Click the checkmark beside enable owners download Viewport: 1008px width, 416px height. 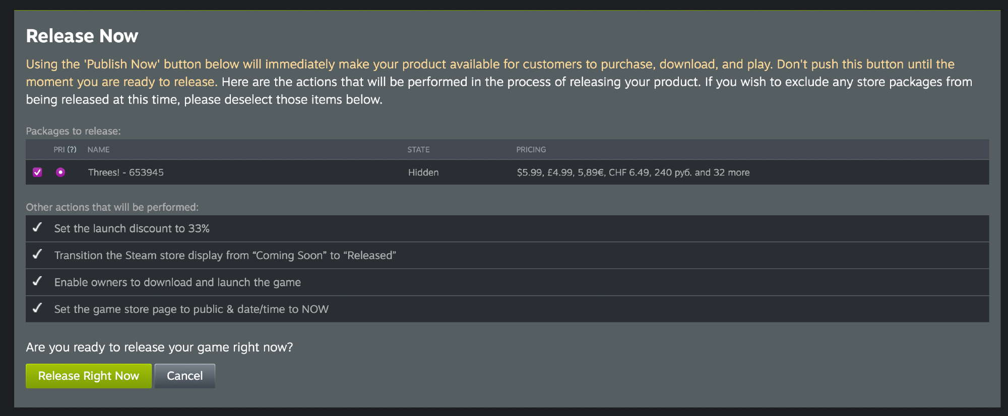click(37, 282)
